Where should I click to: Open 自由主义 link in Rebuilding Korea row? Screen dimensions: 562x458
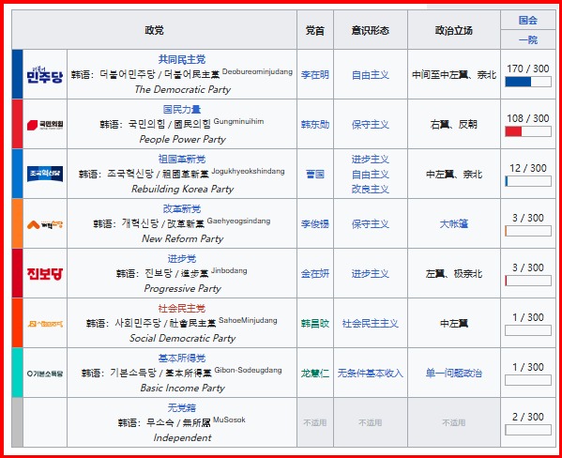[x=371, y=175]
